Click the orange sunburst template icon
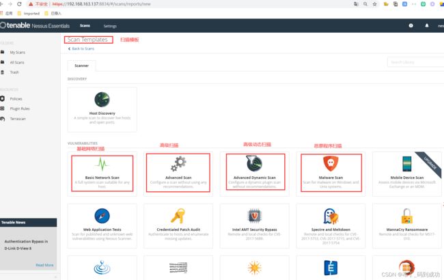Viewport: 444px width, 280px height. coord(254,268)
